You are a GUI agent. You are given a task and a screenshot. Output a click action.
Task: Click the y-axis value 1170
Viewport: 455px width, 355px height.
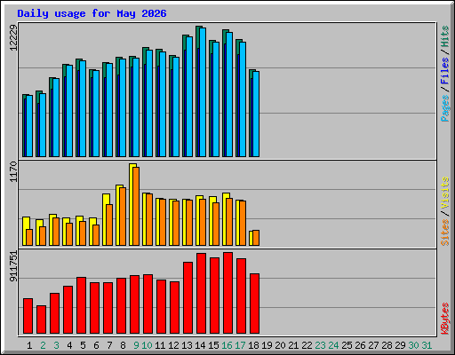click(x=13, y=171)
